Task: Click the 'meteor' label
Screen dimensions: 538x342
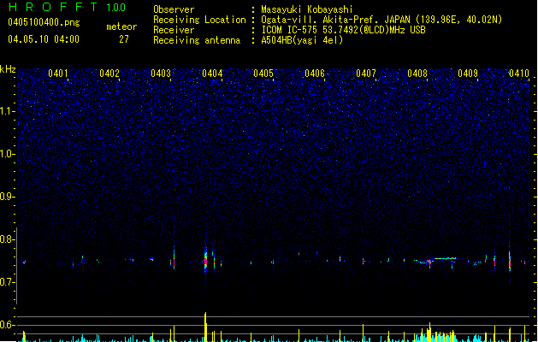Action: pyautogui.click(x=121, y=27)
